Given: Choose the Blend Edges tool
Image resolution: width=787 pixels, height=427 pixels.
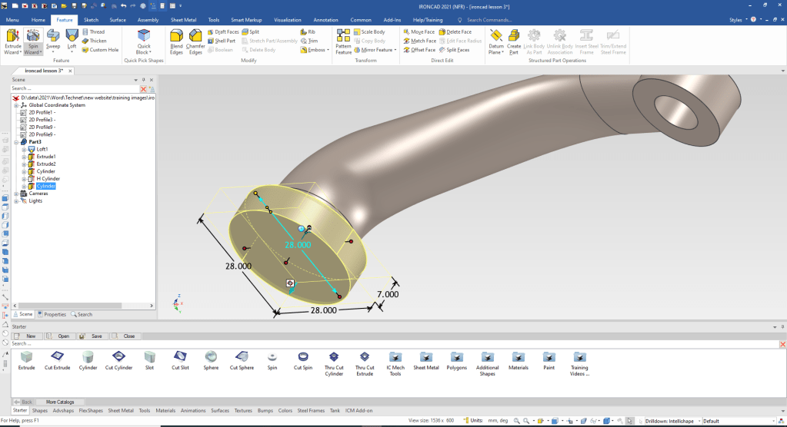Looking at the screenshot, I should tap(176, 41).
